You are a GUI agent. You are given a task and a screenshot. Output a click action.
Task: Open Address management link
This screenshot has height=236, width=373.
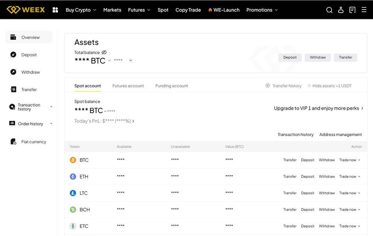(x=341, y=135)
